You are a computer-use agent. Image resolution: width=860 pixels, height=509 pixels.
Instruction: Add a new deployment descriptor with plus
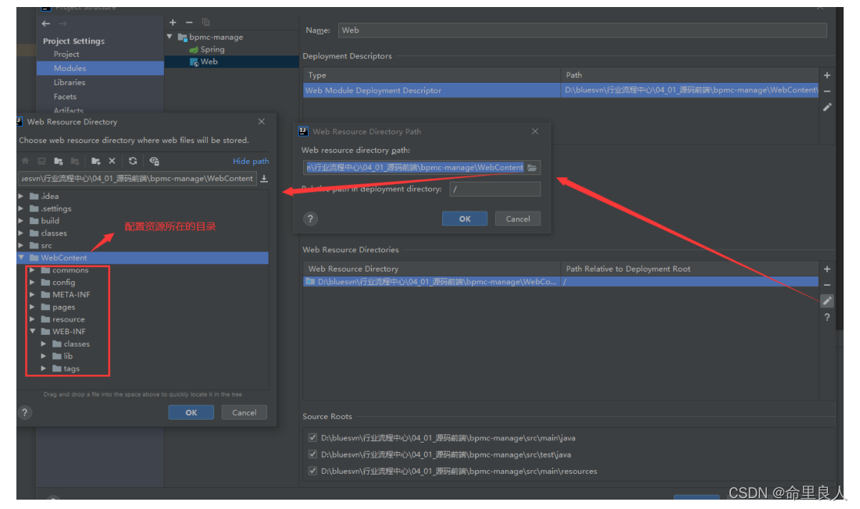pos(827,76)
